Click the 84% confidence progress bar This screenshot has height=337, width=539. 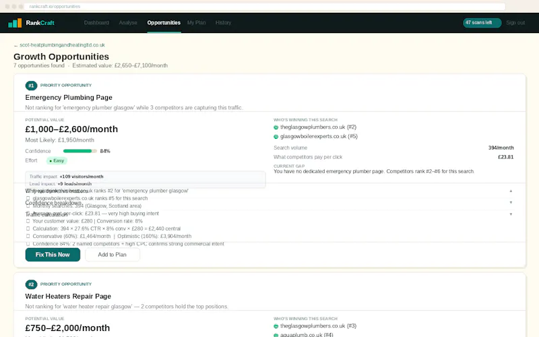click(80, 151)
